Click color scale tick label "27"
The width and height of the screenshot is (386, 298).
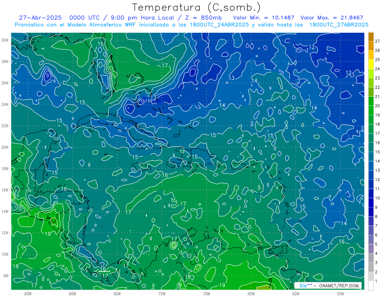[x=378, y=41]
